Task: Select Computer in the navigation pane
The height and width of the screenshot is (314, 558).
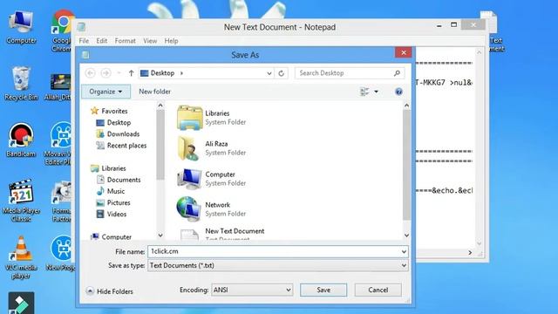Action: point(111,236)
